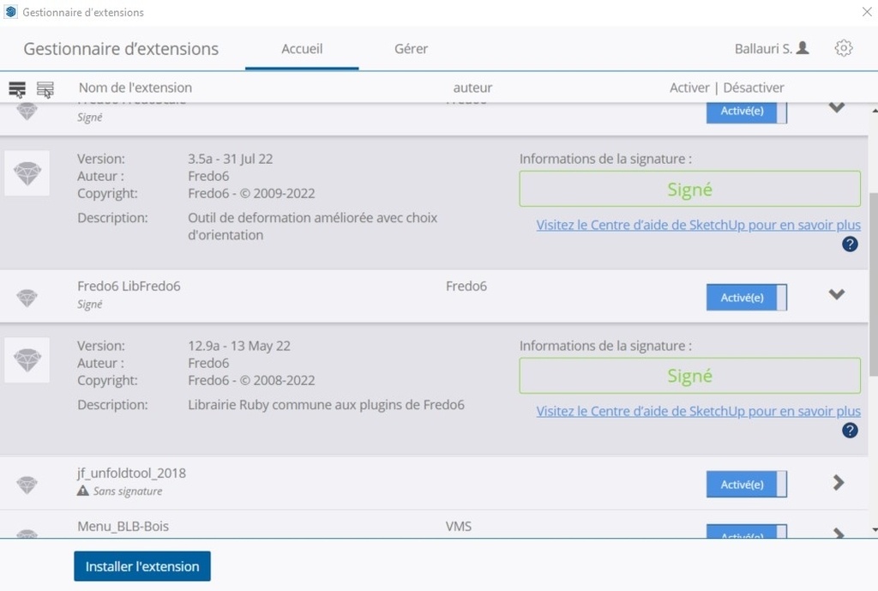Open the settings gear icon

point(844,48)
